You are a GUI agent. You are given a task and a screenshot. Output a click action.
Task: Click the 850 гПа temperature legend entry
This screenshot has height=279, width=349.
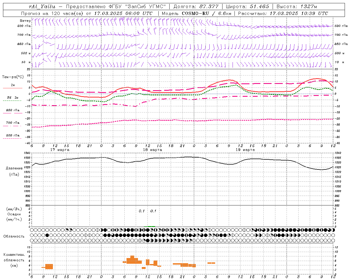pos(13,110)
